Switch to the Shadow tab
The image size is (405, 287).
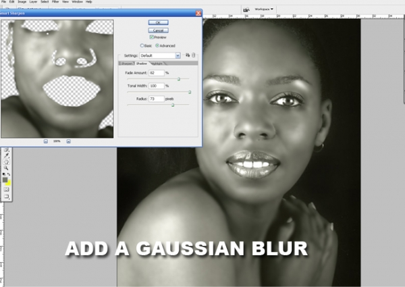pos(142,63)
